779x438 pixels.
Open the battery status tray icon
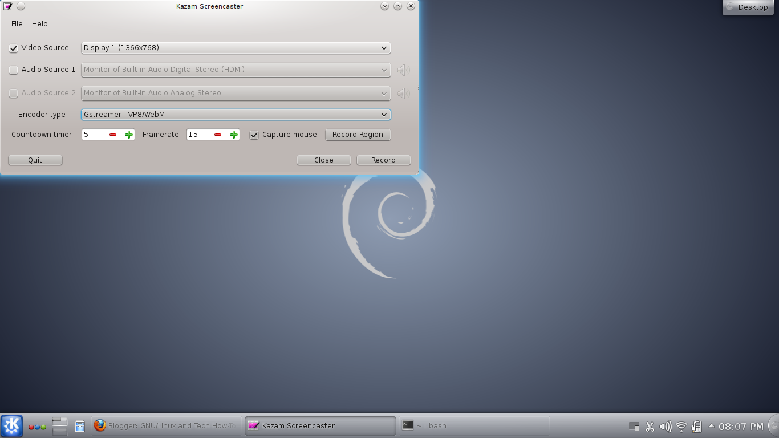click(x=696, y=427)
